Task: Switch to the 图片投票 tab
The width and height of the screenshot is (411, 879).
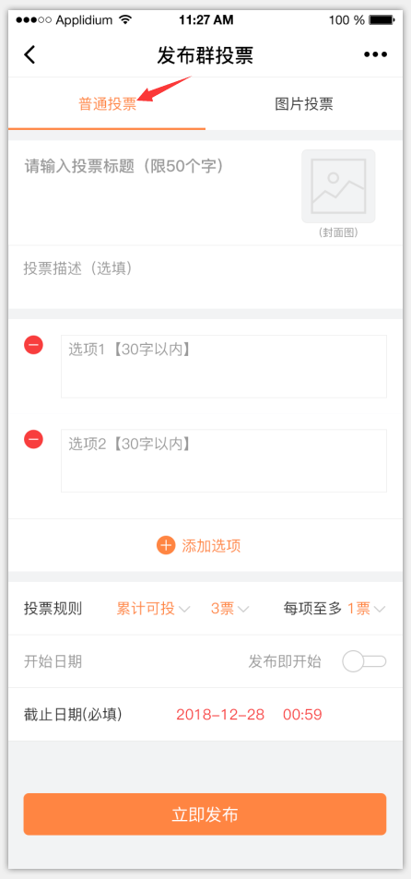Action: [x=304, y=104]
